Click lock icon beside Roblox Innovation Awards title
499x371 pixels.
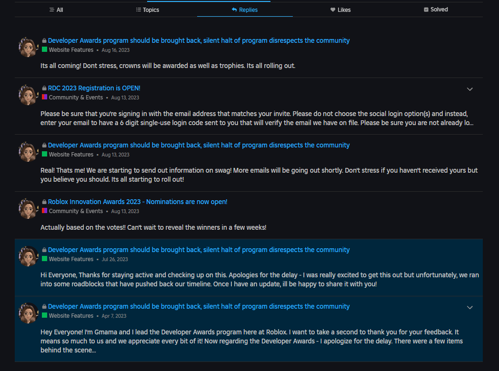(x=44, y=202)
